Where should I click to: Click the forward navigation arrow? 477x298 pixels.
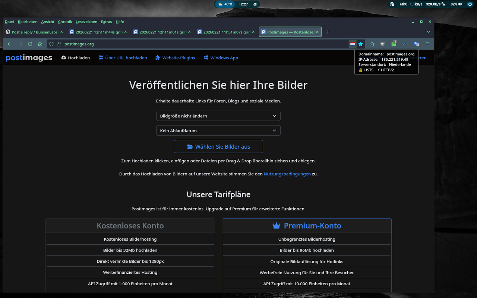tap(20, 44)
